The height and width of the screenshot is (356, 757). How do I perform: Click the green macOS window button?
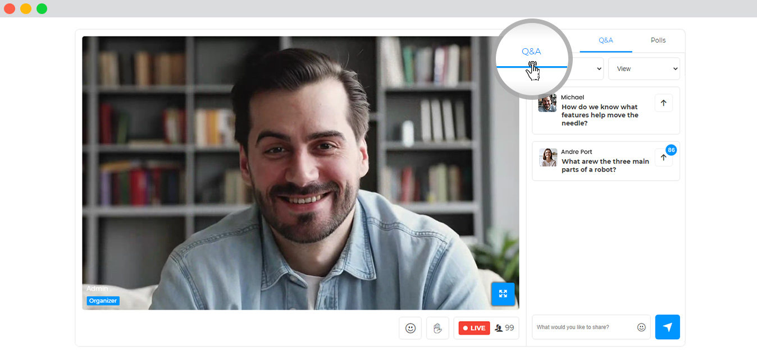(x=42, y=8)
